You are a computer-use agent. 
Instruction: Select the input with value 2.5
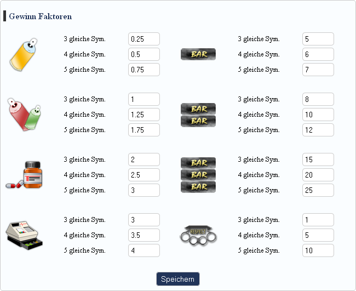click(144, 175)
